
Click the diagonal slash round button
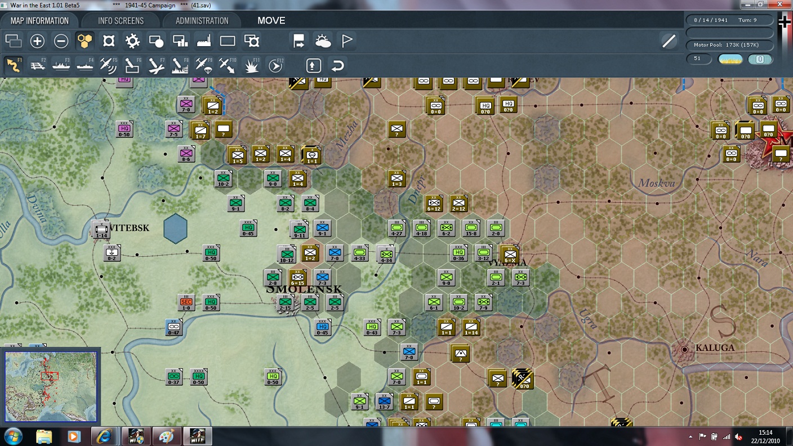point(669,41)
